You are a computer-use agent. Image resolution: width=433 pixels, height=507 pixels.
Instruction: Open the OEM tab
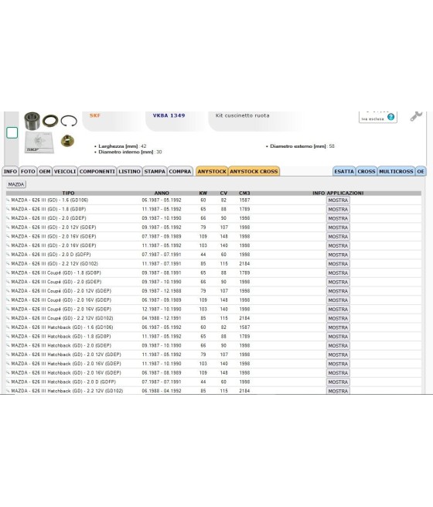[45, 171]
